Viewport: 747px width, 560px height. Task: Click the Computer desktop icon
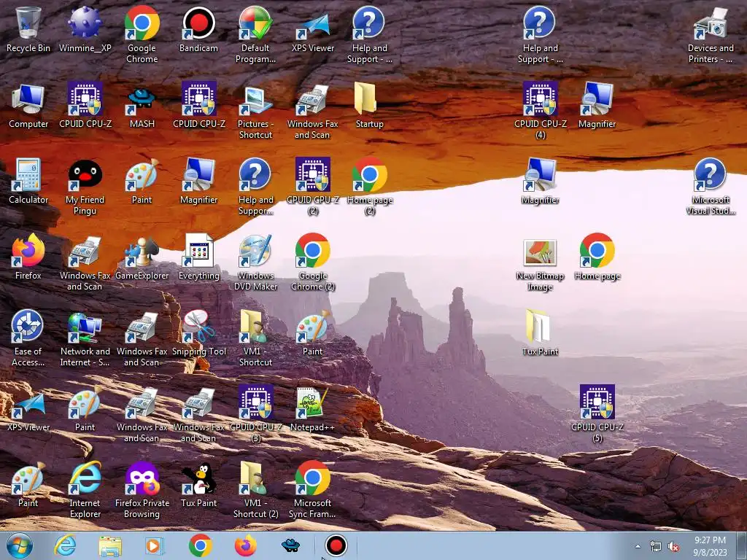(x=28, y=106)
